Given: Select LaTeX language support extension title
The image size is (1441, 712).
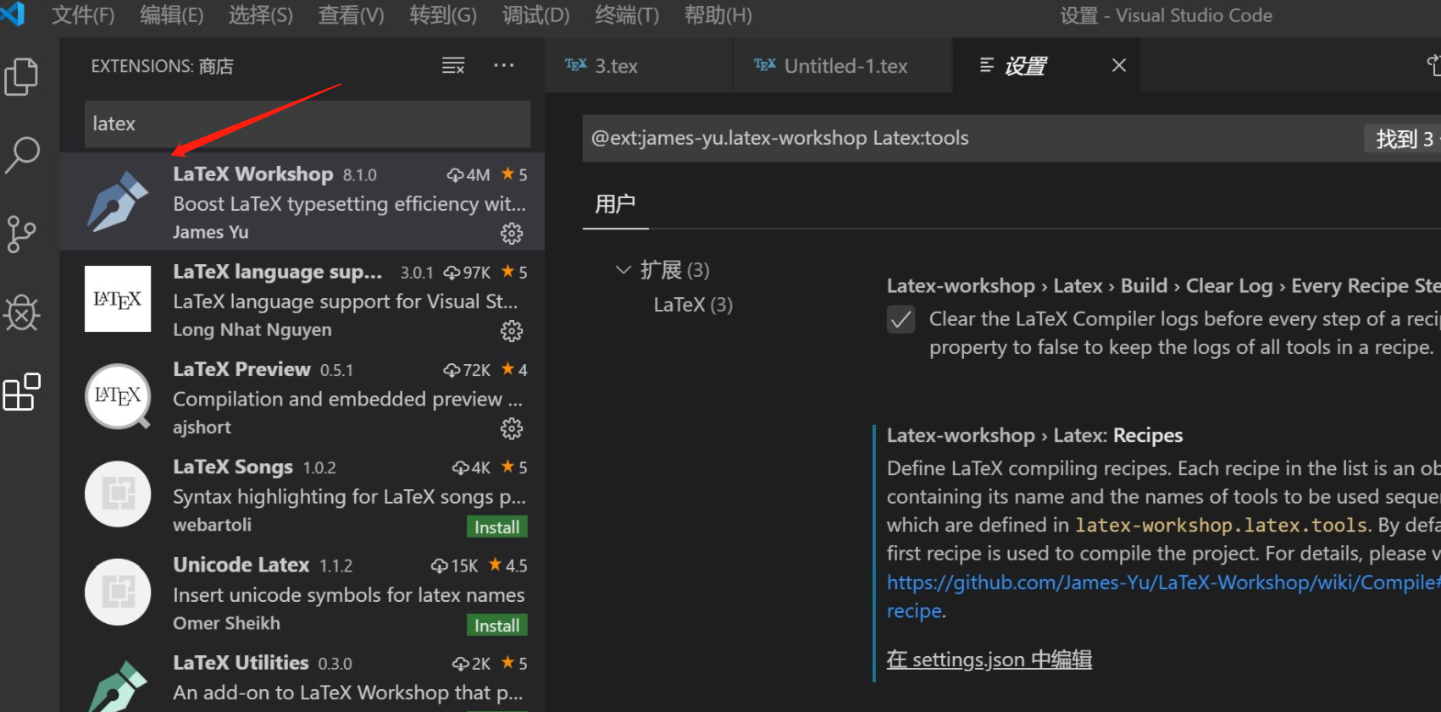Looking at the screenshot, I should (278, 271).
